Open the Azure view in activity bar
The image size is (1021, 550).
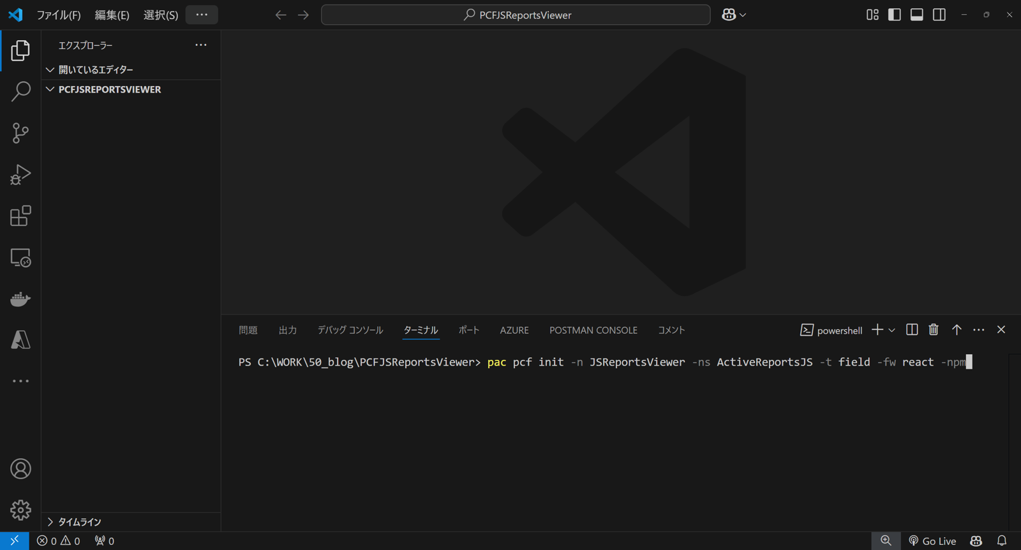(20, 339)
